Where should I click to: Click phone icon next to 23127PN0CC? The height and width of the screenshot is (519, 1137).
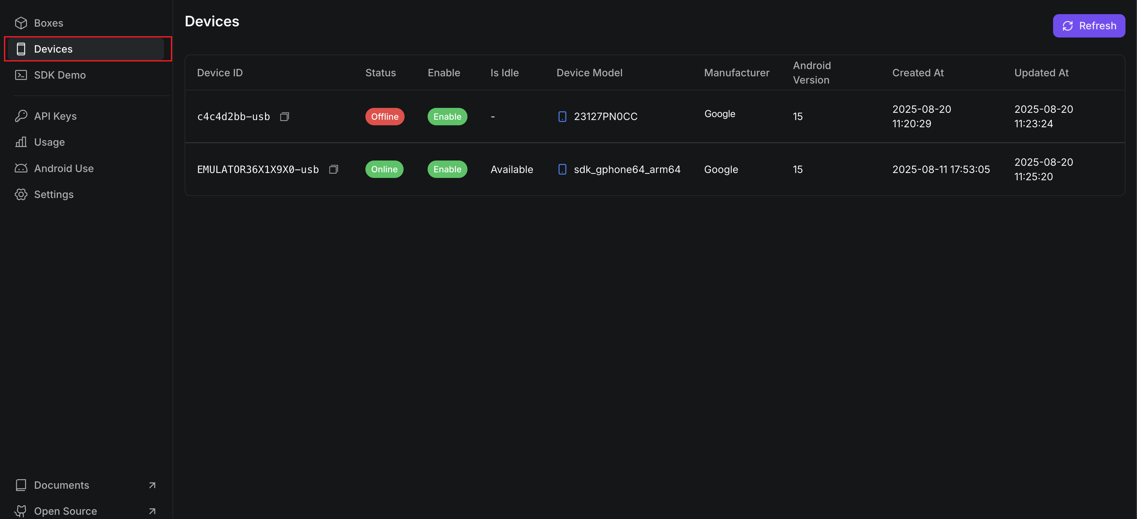pos(562,116)
